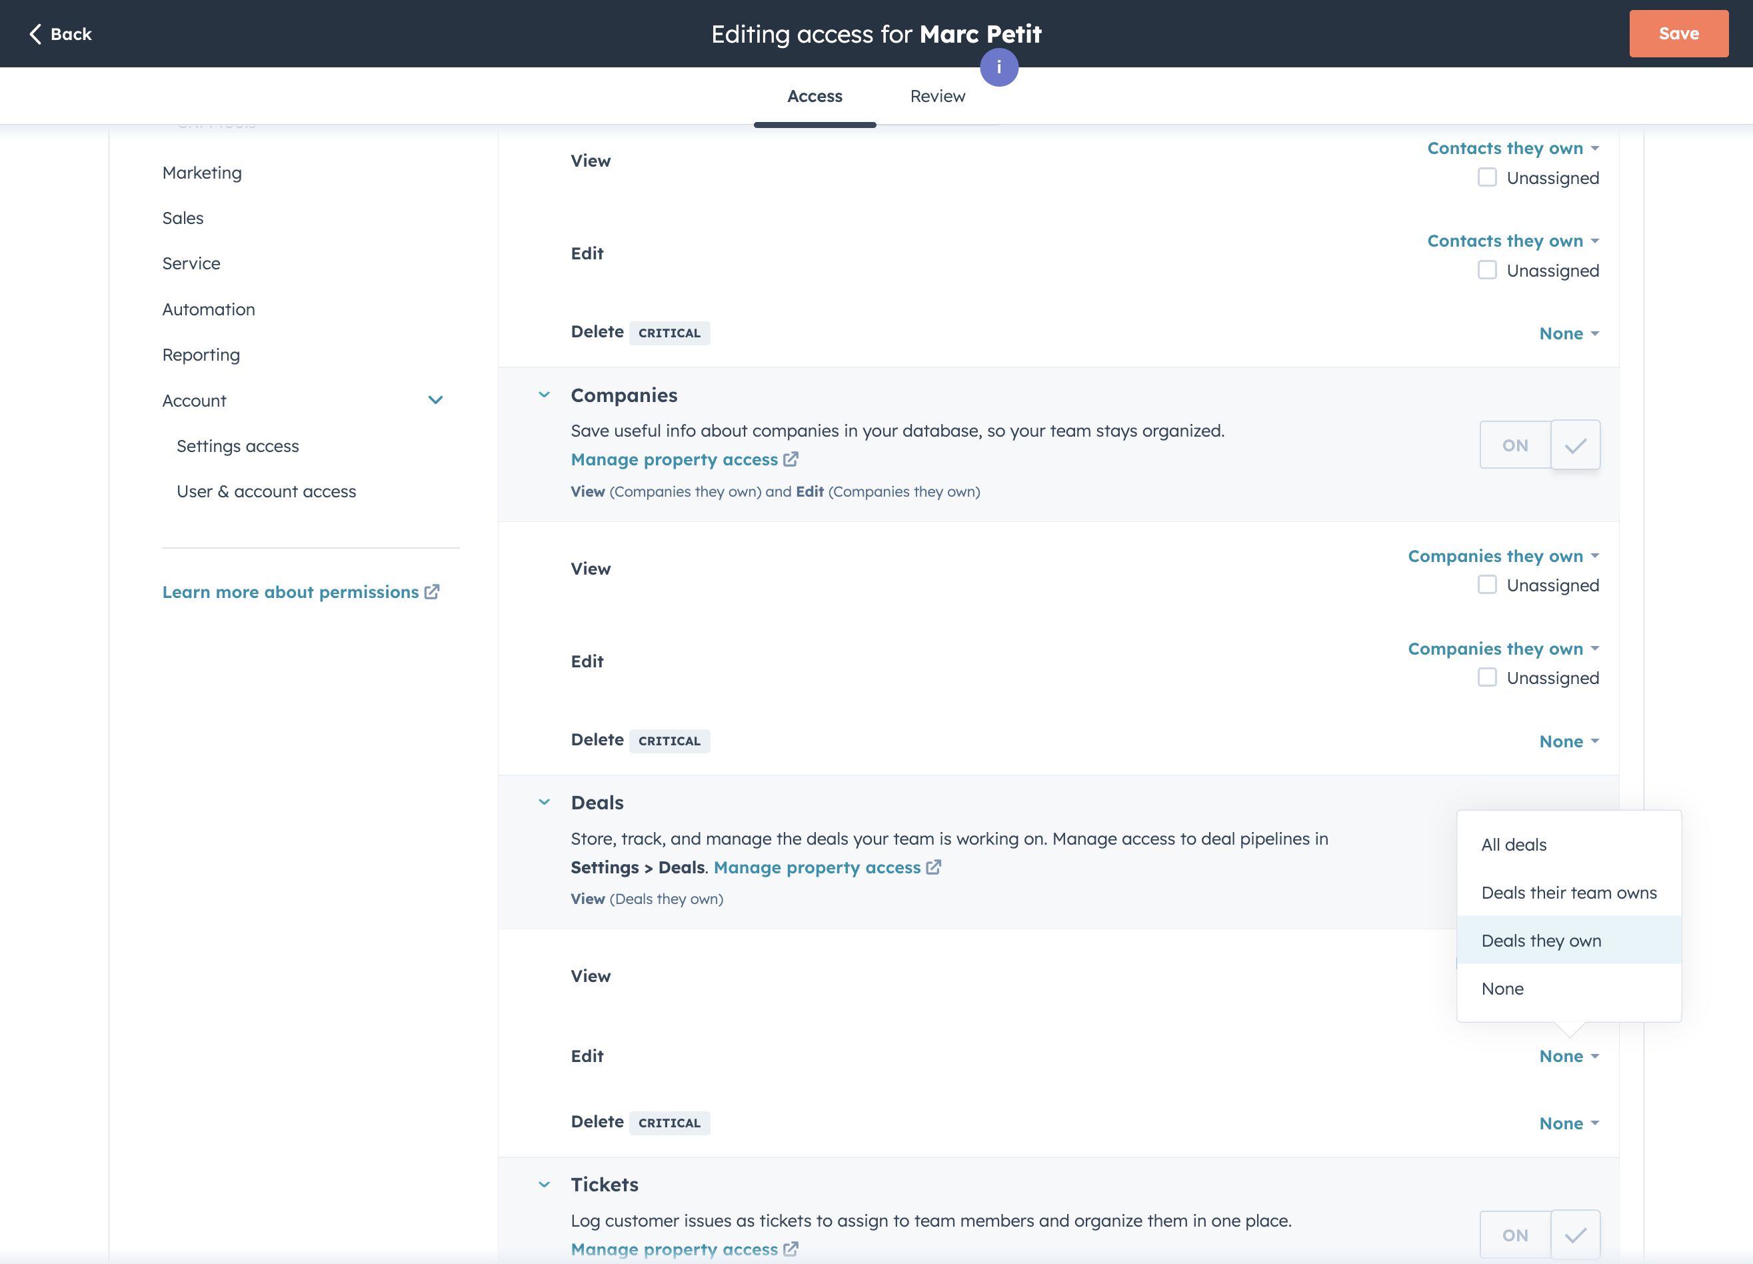Click the orange Save button
1753x1264 pixels.
click(x=1678, y=34)
